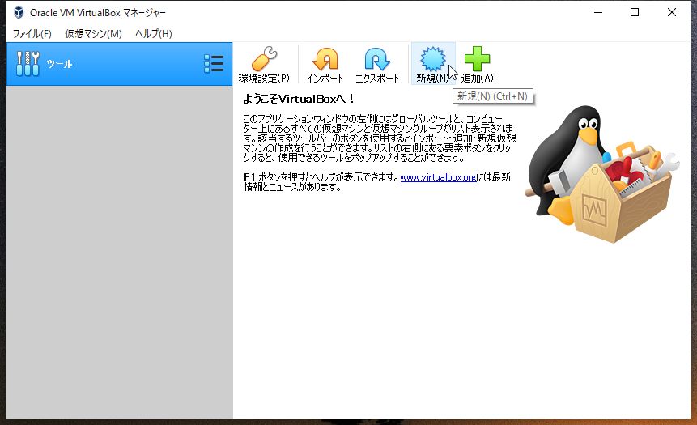Follow the www.virtualbox.org link
This screenshot has height=425, width=697.
point(438,177)
